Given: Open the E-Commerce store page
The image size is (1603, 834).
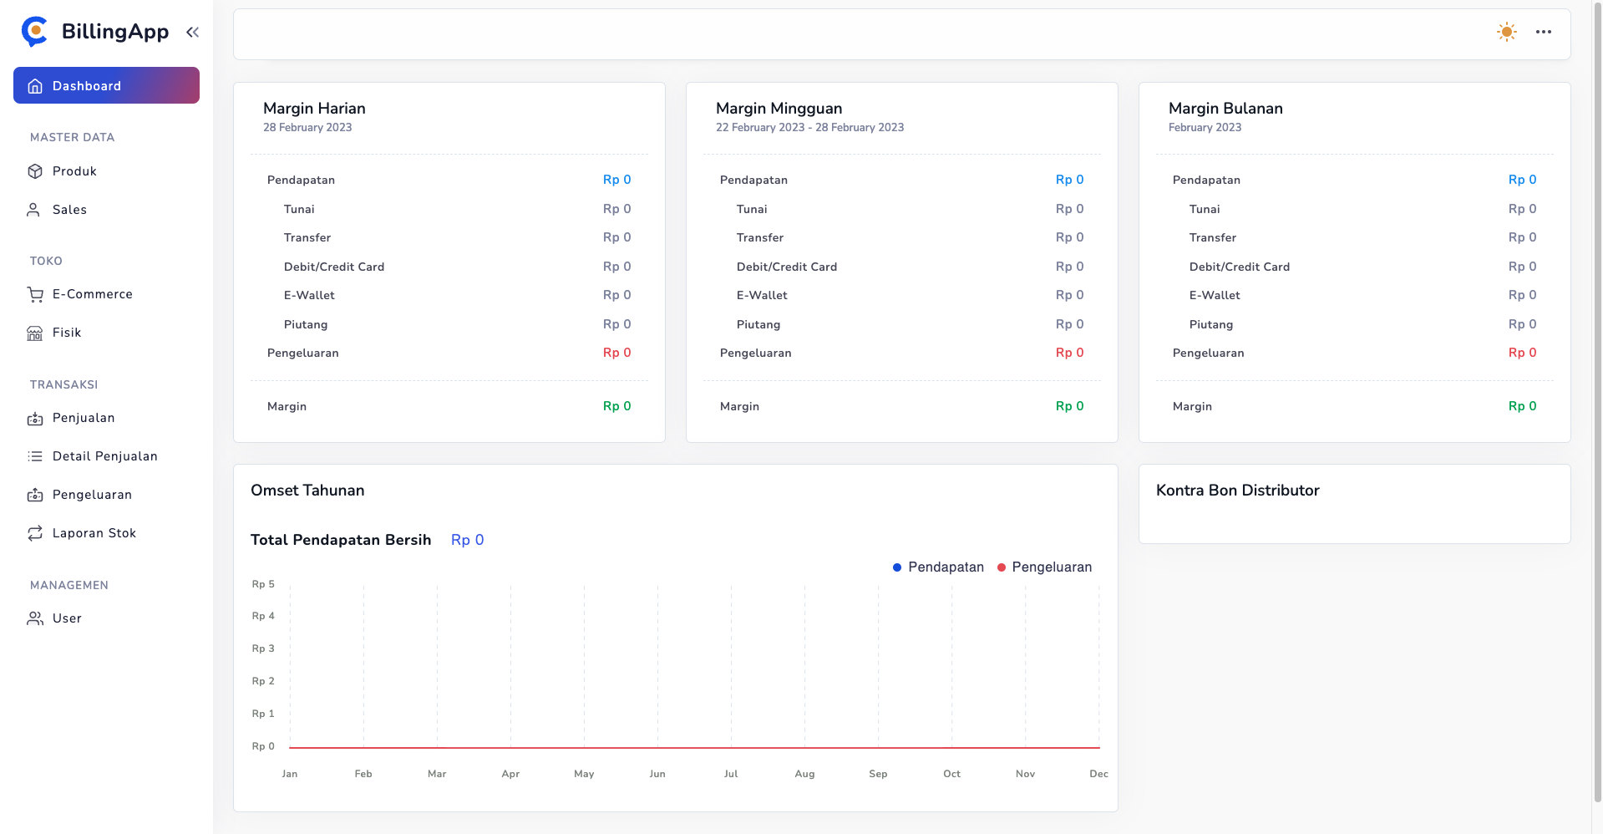Looking at the screenshot, I should point(106,294).
